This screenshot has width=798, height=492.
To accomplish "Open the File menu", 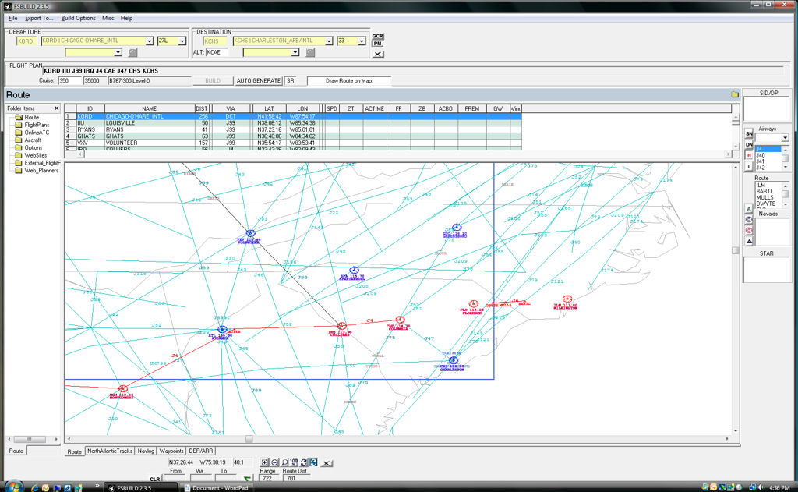I will coord(12,18).
